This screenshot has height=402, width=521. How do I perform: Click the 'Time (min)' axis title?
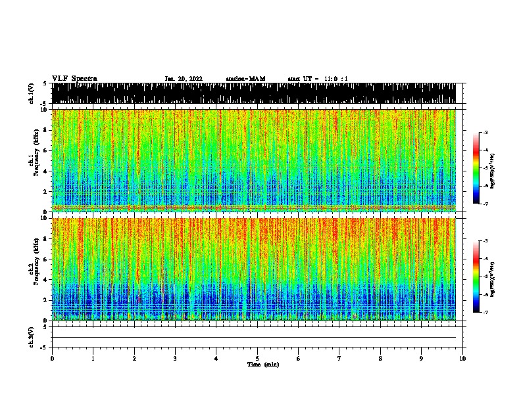click(x=263, y=365)
